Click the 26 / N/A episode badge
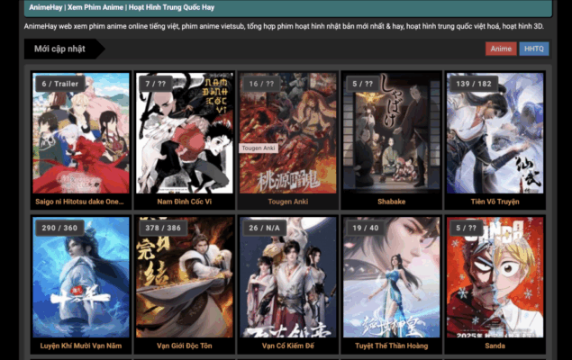Screen dimensions: 572x360 coord(265,228)
